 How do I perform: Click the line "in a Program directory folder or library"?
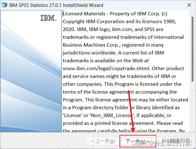coord(121,108)
